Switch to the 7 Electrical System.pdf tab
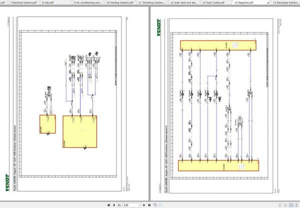 23,3
